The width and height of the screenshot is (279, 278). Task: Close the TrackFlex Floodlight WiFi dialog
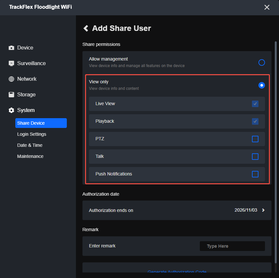click(267, 7)
